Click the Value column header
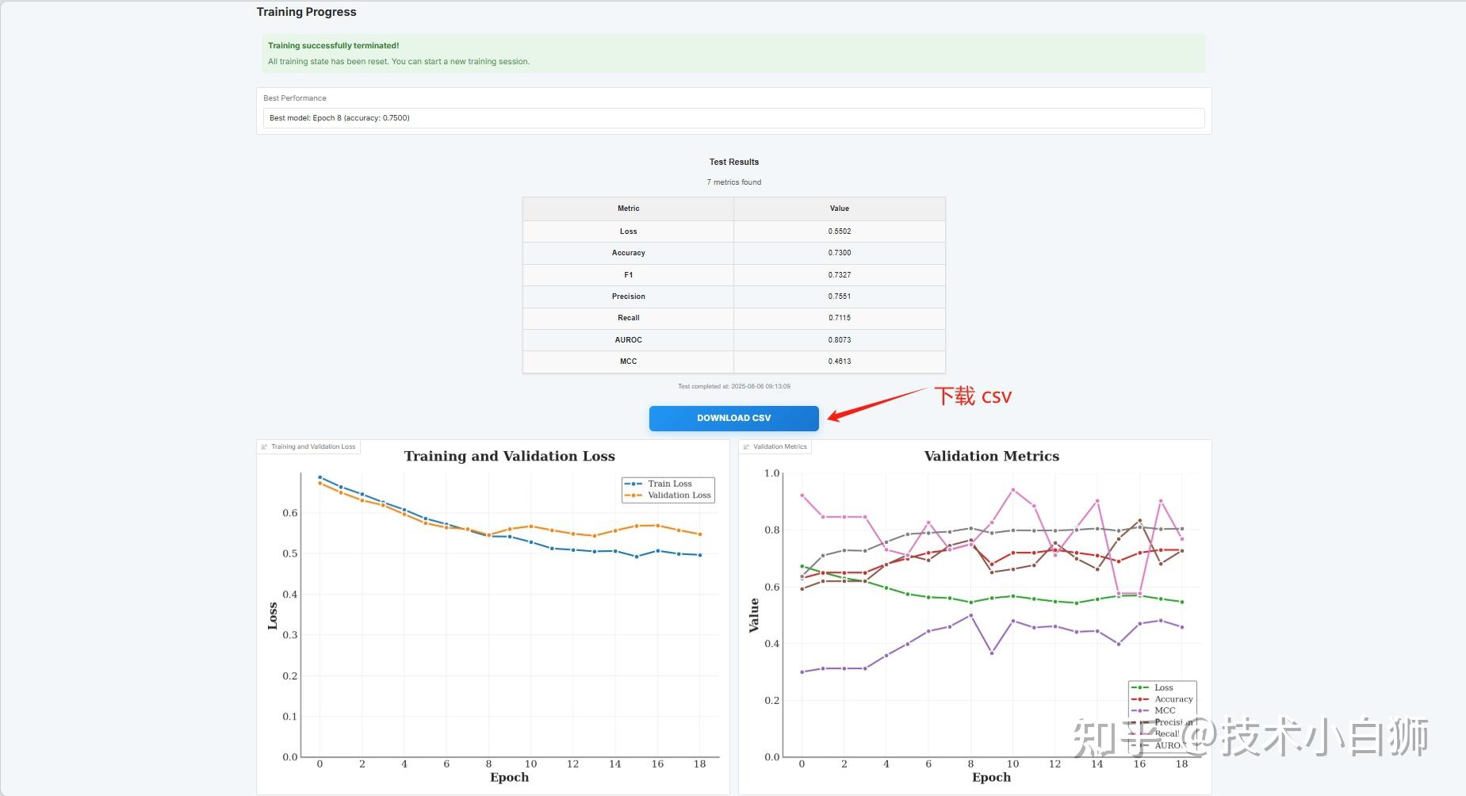This screenshot has height=796, width=1466. tap(839, 209)
